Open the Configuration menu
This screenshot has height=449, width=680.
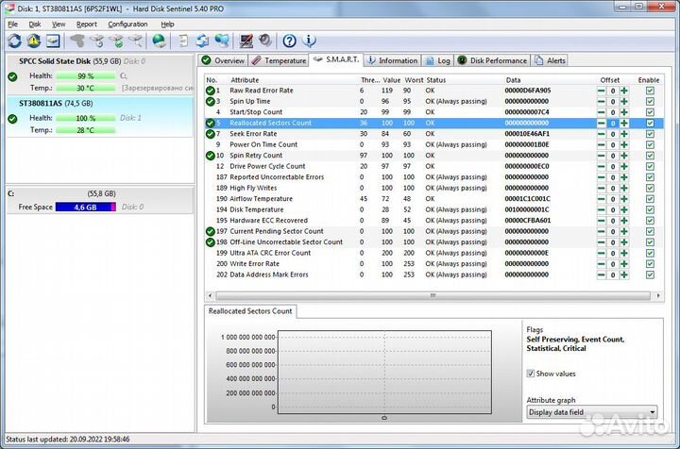pyautogui.click(x=127, y=24)
